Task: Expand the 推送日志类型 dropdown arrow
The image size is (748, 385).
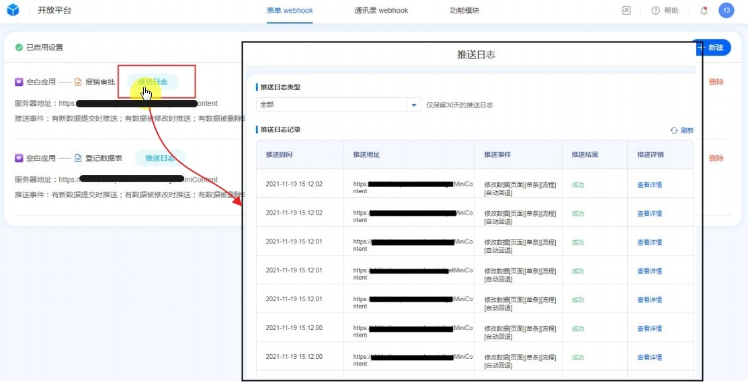Action: pos(414,105)
